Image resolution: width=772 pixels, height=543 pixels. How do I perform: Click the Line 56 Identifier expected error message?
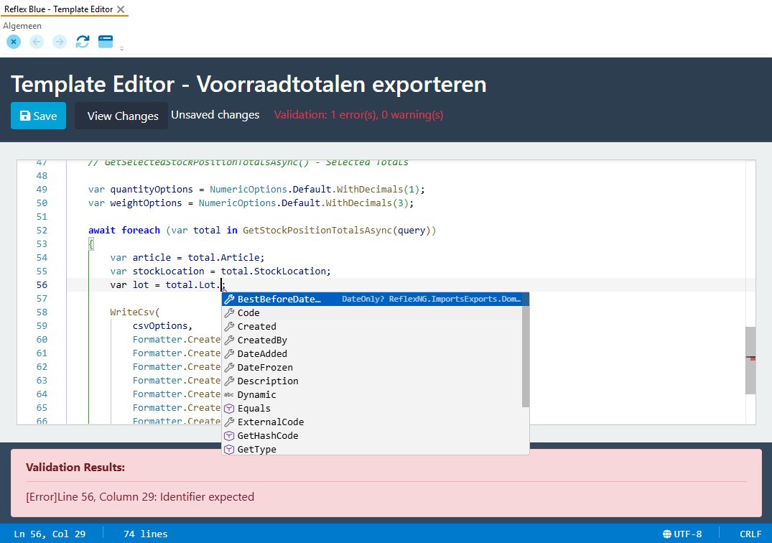(140, 497)
